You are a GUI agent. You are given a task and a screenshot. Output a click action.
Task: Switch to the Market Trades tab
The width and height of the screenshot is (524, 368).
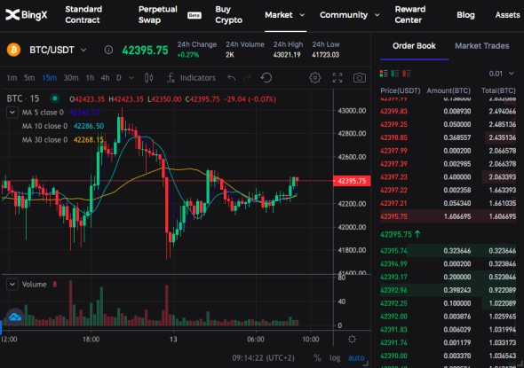coord(482,46)
